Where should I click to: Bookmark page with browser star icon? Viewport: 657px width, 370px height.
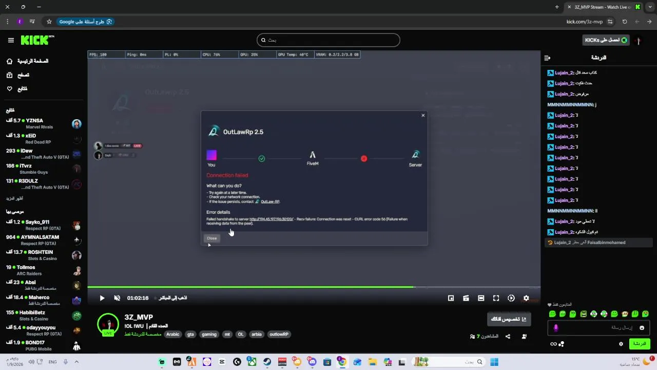[x=49, y=22]
